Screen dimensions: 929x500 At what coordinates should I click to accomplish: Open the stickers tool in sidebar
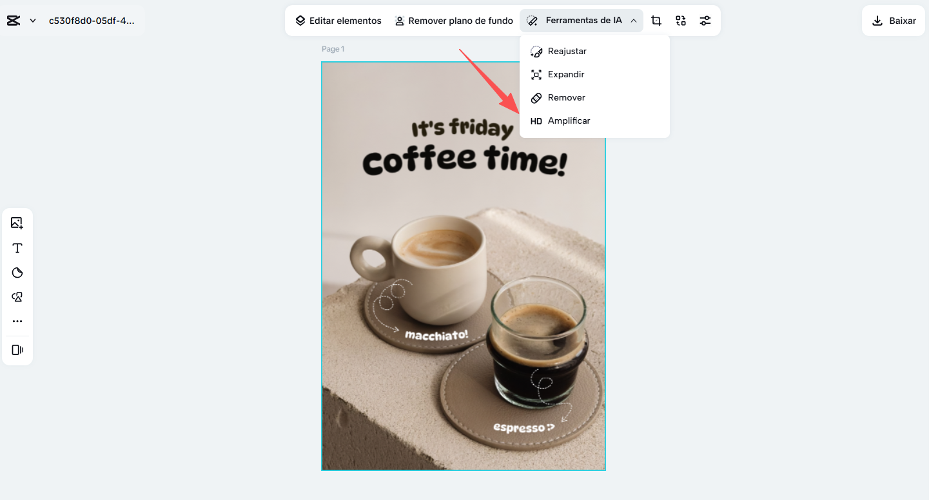pyautogui.click(x=17, y=273)
